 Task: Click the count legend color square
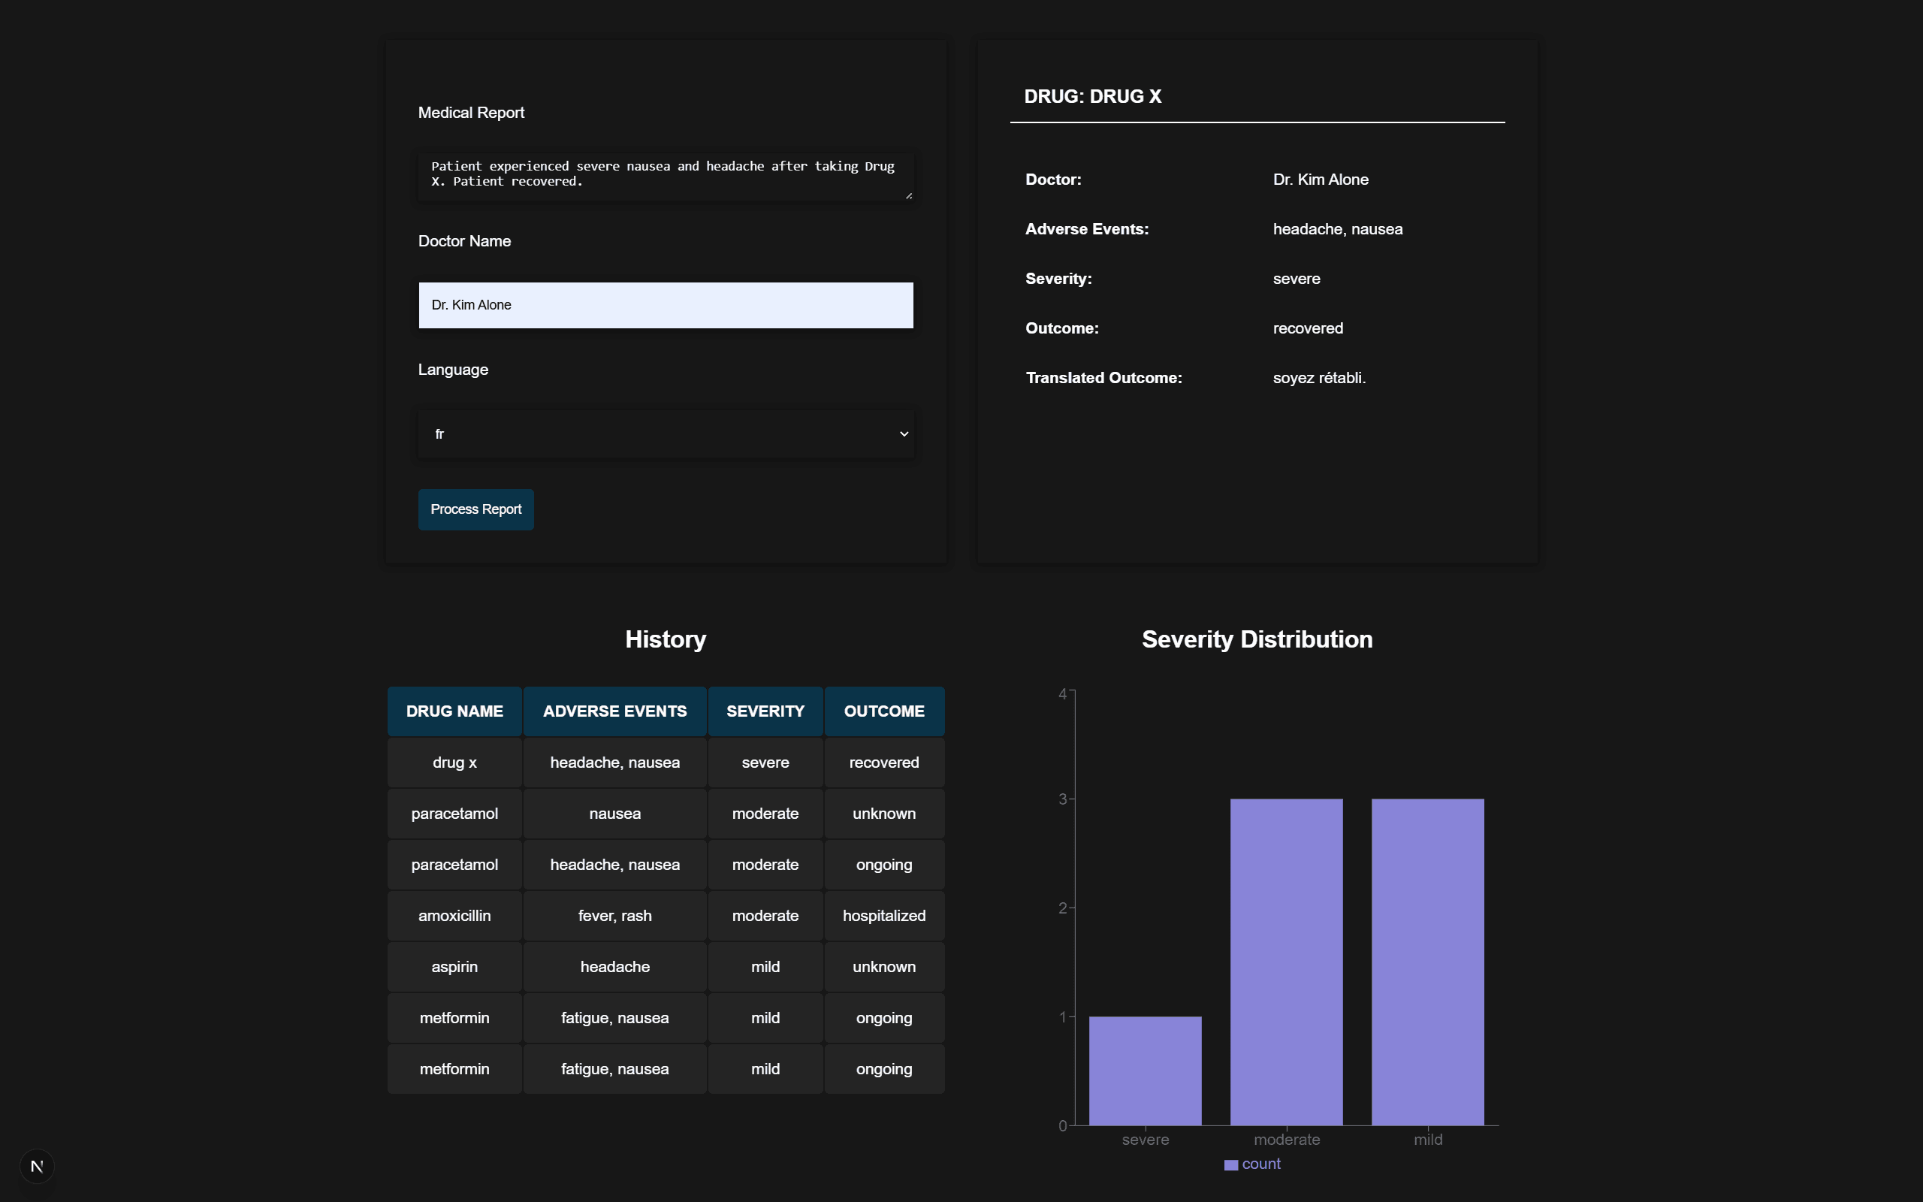point(1231,1164)
